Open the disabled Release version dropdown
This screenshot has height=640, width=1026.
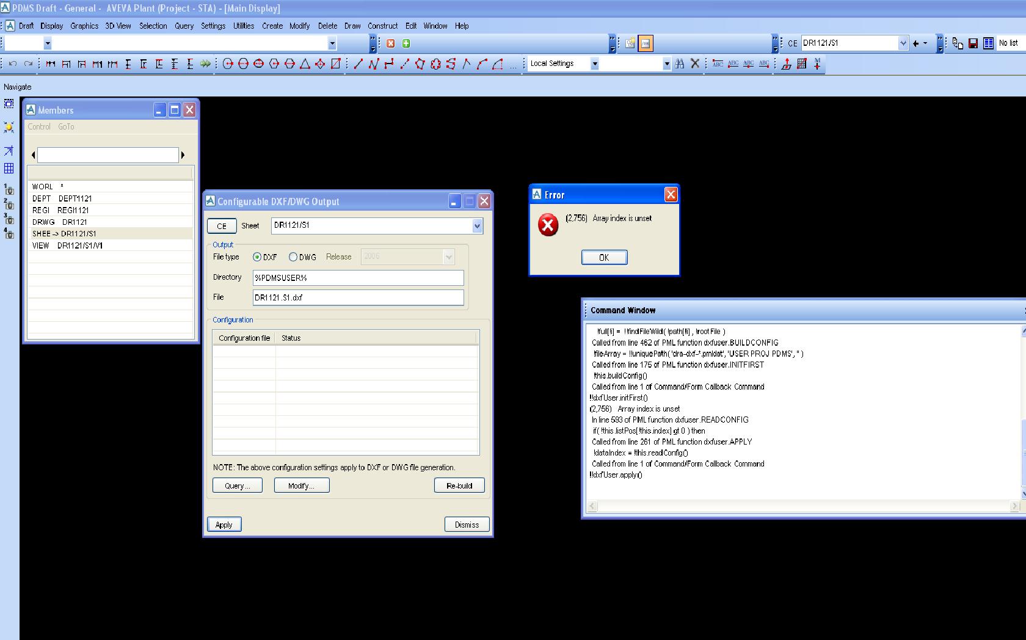449,257
